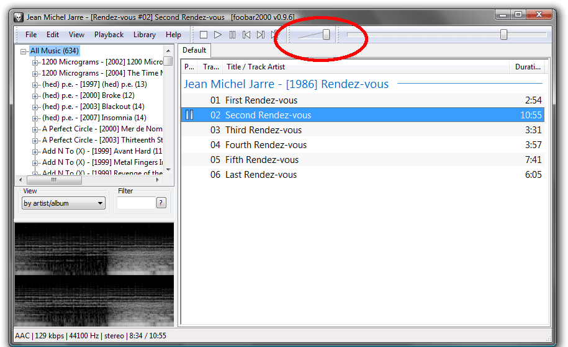This screenshot has height=347, width=568.
Task: Minimize the foobar2000 window
Action: [503, 15]
